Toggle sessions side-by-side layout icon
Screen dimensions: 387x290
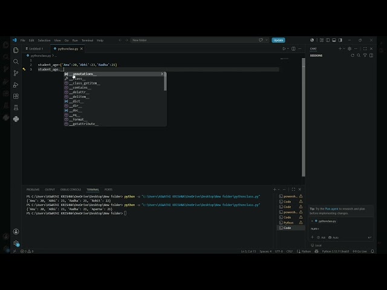(371, 56)
